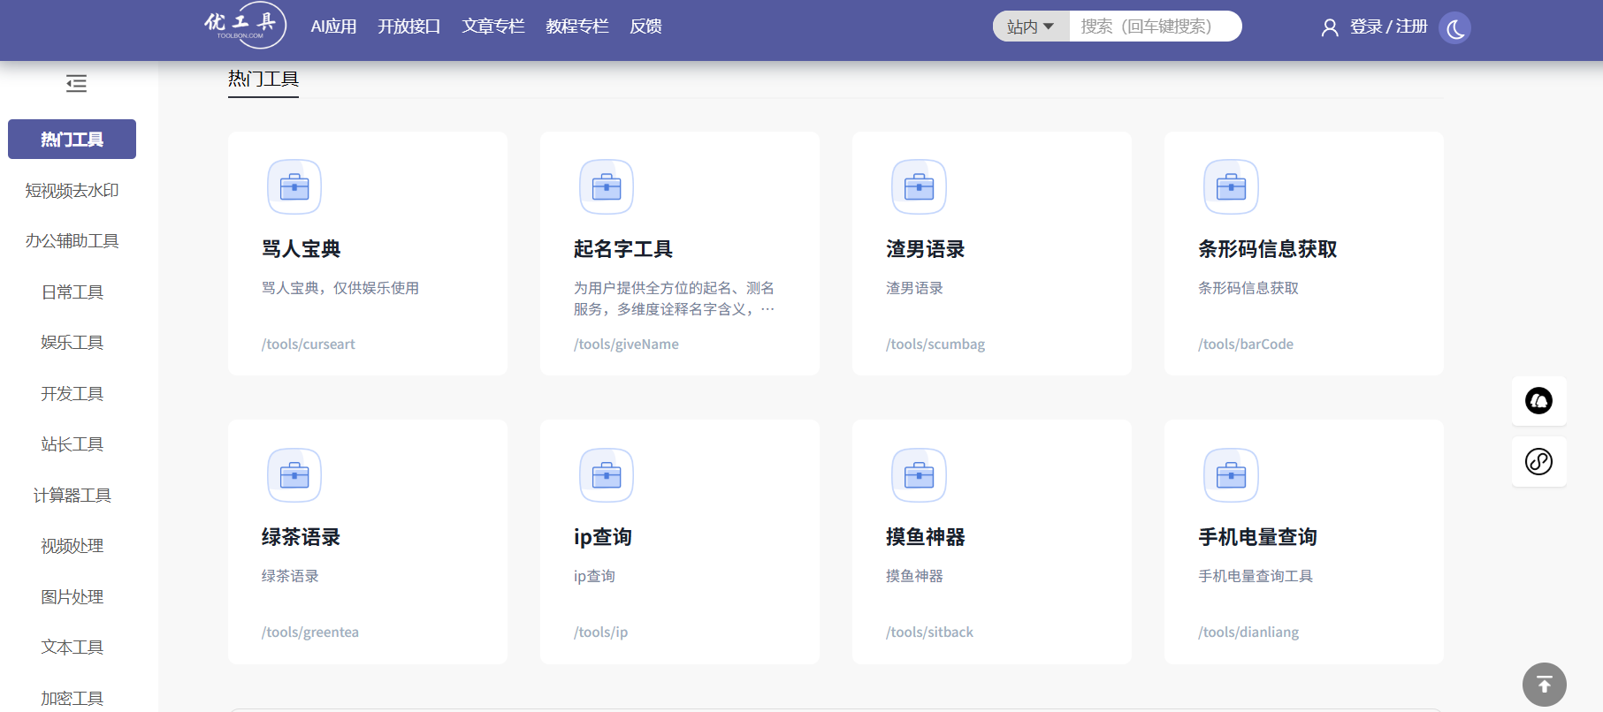Click the /tools/scumbag path text
Viewport: 1603px width, 712px height.
(935, 345)
